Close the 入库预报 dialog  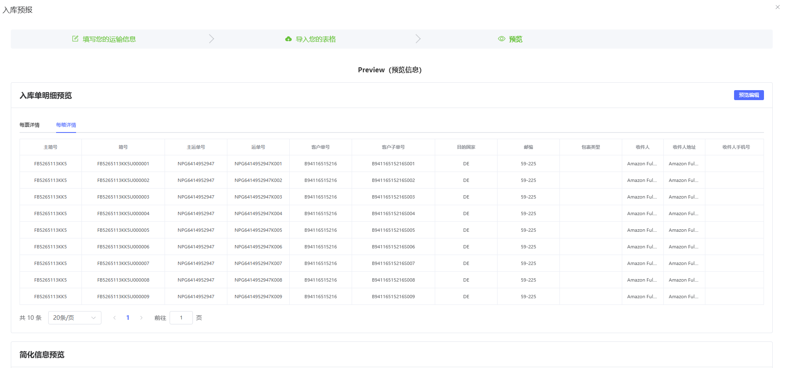[x=777, y=7]
